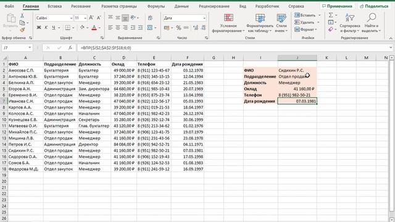This screenshot has height=222, width=395.
Task: Select row 10 header
Action: pos(4,120)
